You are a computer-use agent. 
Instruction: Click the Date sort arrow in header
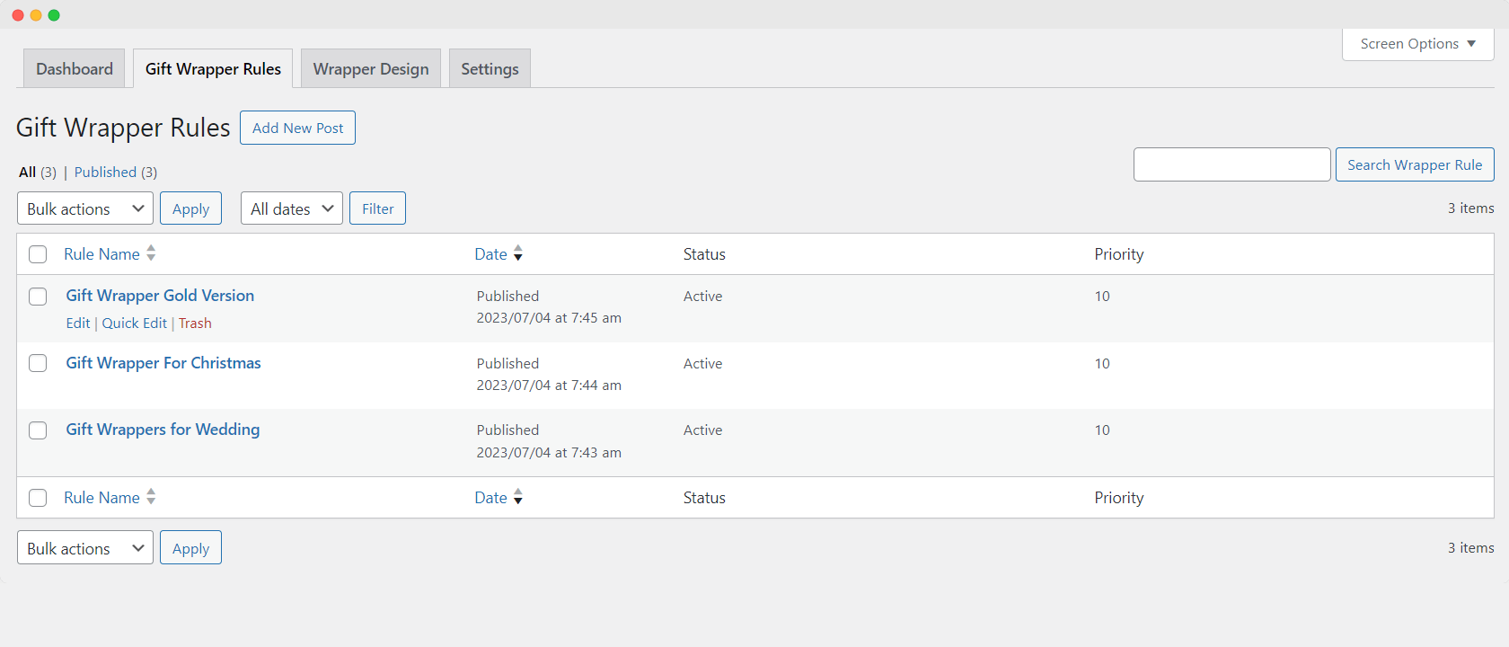tap(517, 253)
